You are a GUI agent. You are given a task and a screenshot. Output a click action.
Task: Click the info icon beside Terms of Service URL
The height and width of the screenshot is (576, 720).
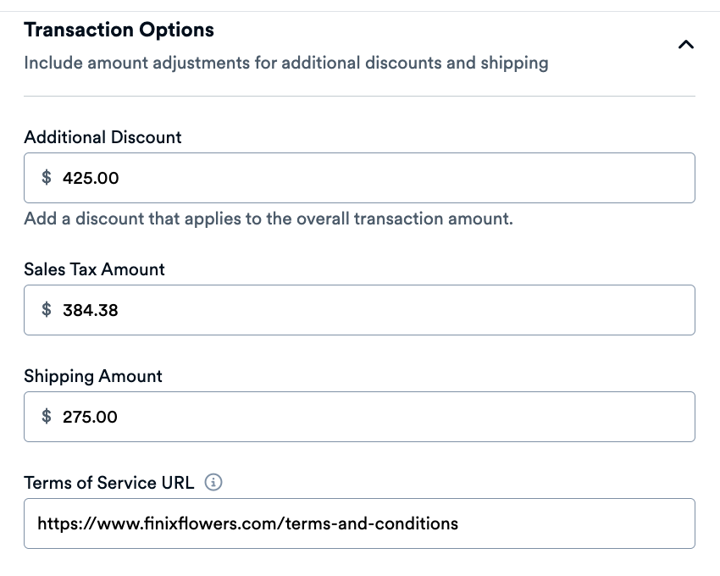point(213,482)
